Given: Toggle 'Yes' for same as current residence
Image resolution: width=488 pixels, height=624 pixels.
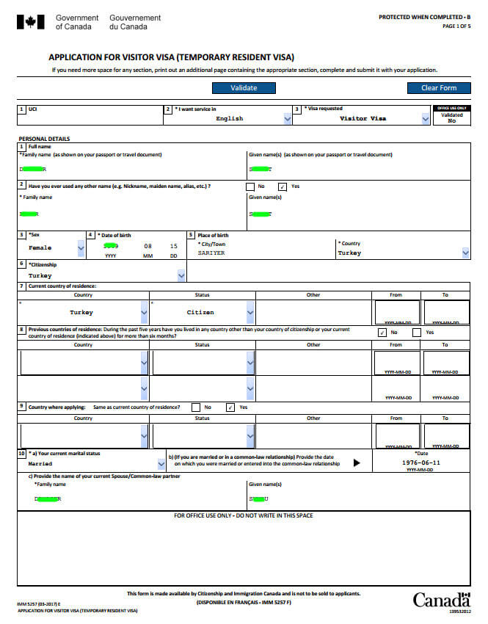Looking at the screenshot, I should [x=230, y=407].
